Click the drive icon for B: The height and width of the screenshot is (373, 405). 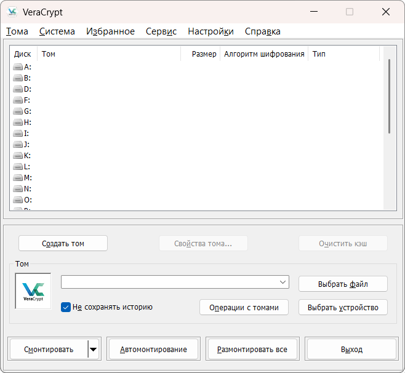pyautogui.click(x=18, y=78)
